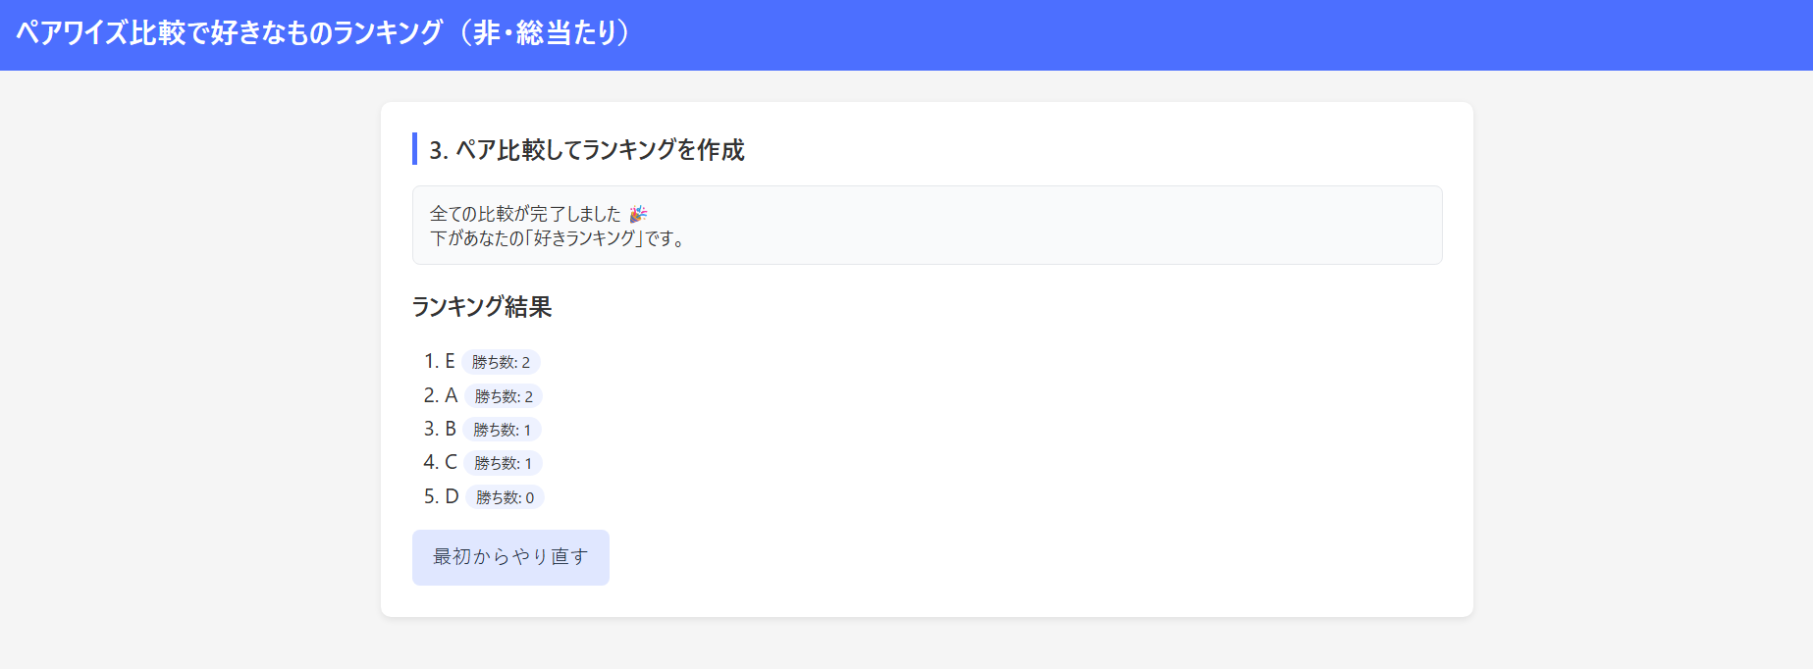
Task: Select third-ranked item B in the list
Action: coord(451,429)
